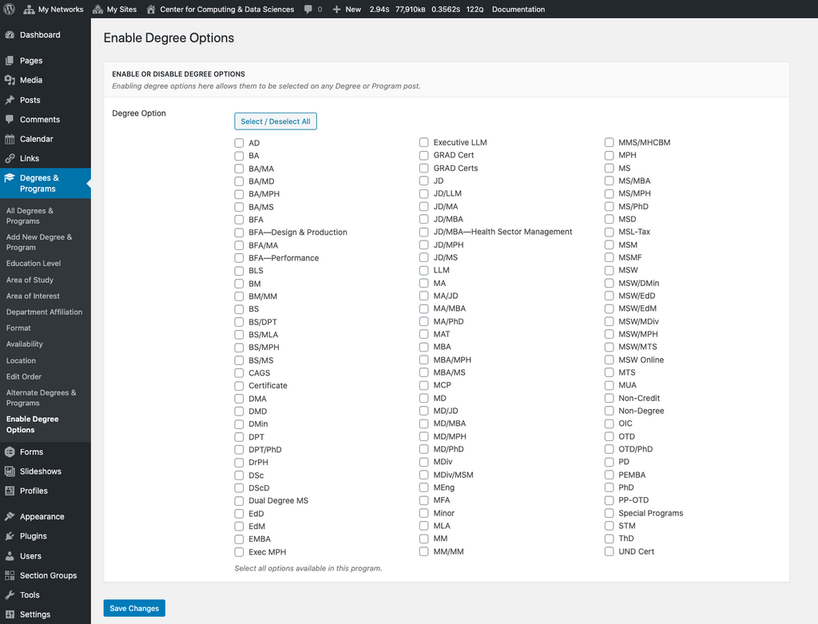The image size is (818, 624).
Task: Enable the AD degree checkbox
Action: click(x=239, y=143)
